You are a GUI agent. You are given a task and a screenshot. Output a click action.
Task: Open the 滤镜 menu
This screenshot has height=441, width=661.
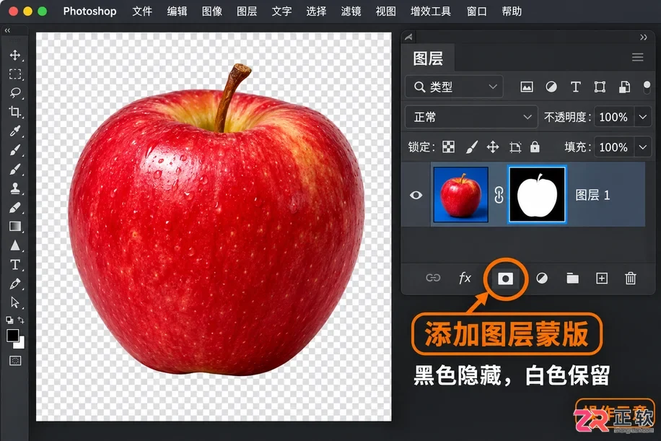click(x=351, y=12)
